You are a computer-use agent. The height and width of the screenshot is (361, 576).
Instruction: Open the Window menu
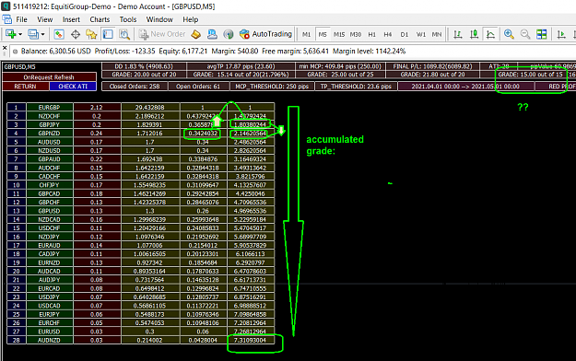pos(159,19)
